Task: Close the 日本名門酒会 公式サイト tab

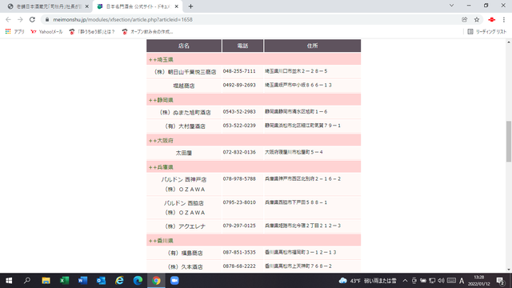Action: pyautogui.click(x=177, y=6)
